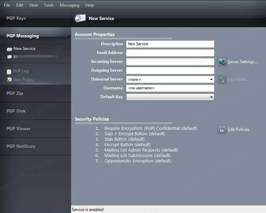Select policy Mailing List Admin Requests
266x213 pixels.
click(141, 150)
